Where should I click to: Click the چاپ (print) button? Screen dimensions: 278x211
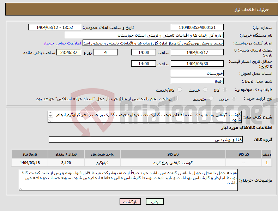point(155,201)
